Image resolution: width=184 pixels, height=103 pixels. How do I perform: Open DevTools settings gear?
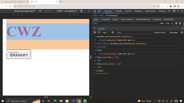point(174,11)
